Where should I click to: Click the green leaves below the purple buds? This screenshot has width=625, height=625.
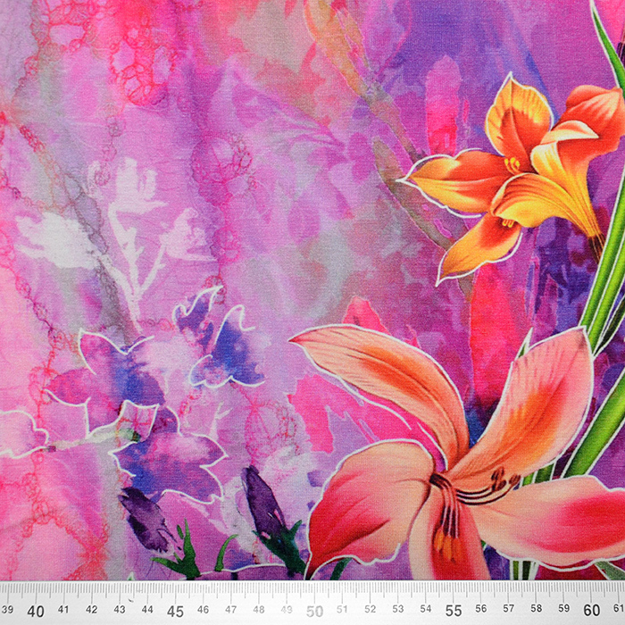pyautogui.click(x=186, y=558)
